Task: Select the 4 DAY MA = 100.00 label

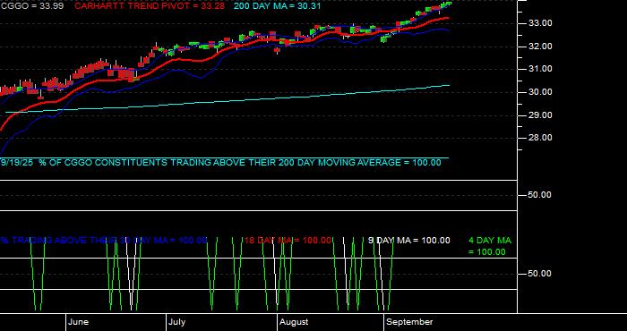Action: point(490,246)
